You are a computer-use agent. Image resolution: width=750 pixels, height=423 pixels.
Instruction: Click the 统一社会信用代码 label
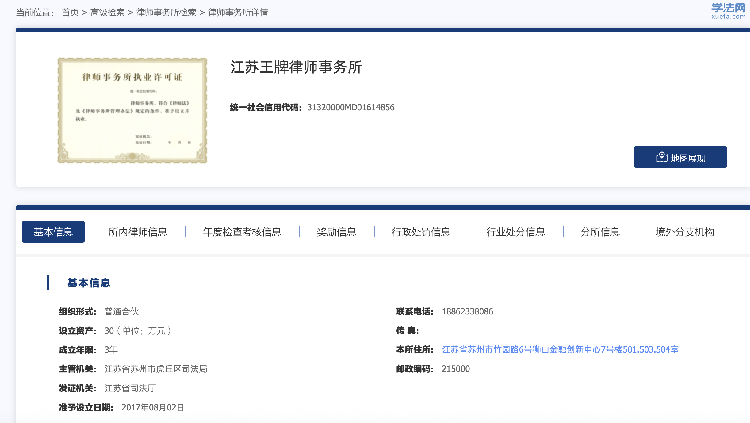266,107
